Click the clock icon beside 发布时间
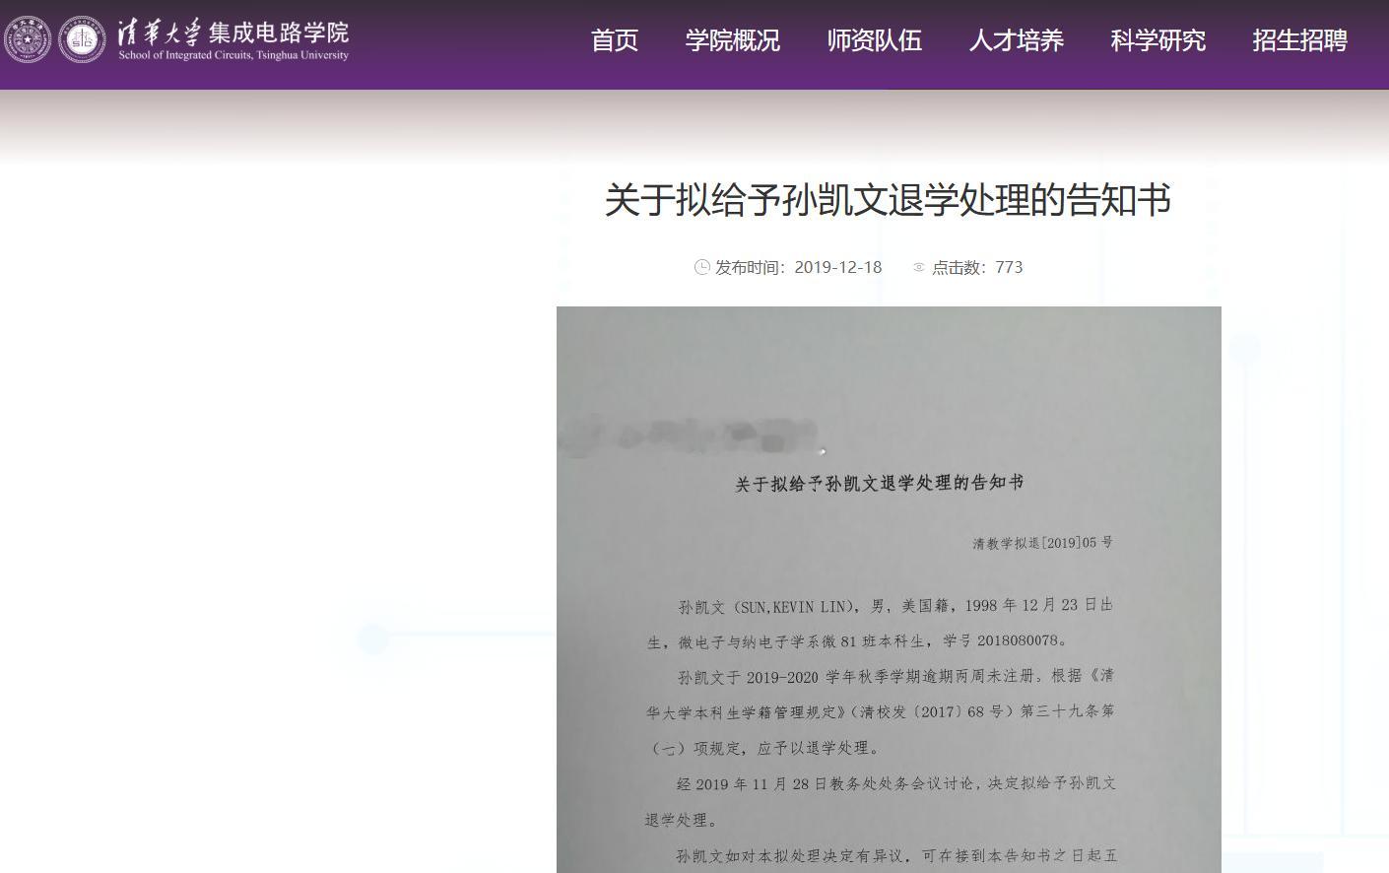This screenshot has height=873, width=1389. [x=702, y=267]
